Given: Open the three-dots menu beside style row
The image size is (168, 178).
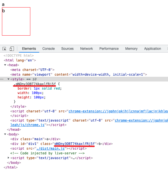Looking at the screenshot, I should (x=2, y=79).
